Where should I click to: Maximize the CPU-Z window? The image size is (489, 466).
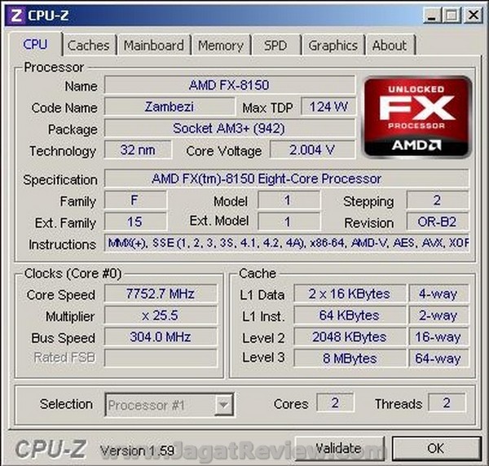[x=452, y=15]
